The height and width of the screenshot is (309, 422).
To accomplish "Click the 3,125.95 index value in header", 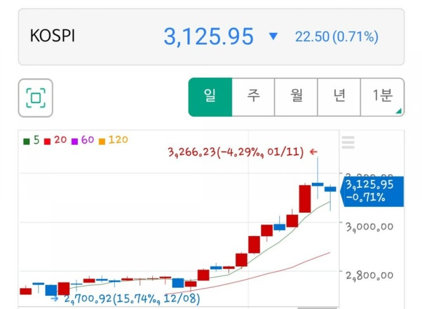I will point(208,36).
